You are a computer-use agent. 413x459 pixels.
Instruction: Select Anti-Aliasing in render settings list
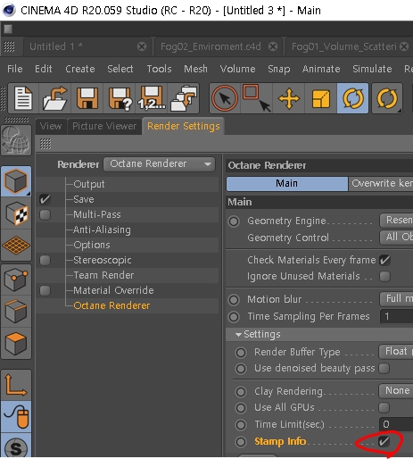(x=102, y=229)
